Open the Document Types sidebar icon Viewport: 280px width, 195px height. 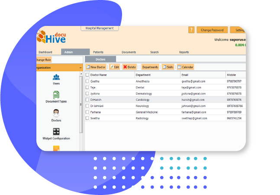click(56, 97)
